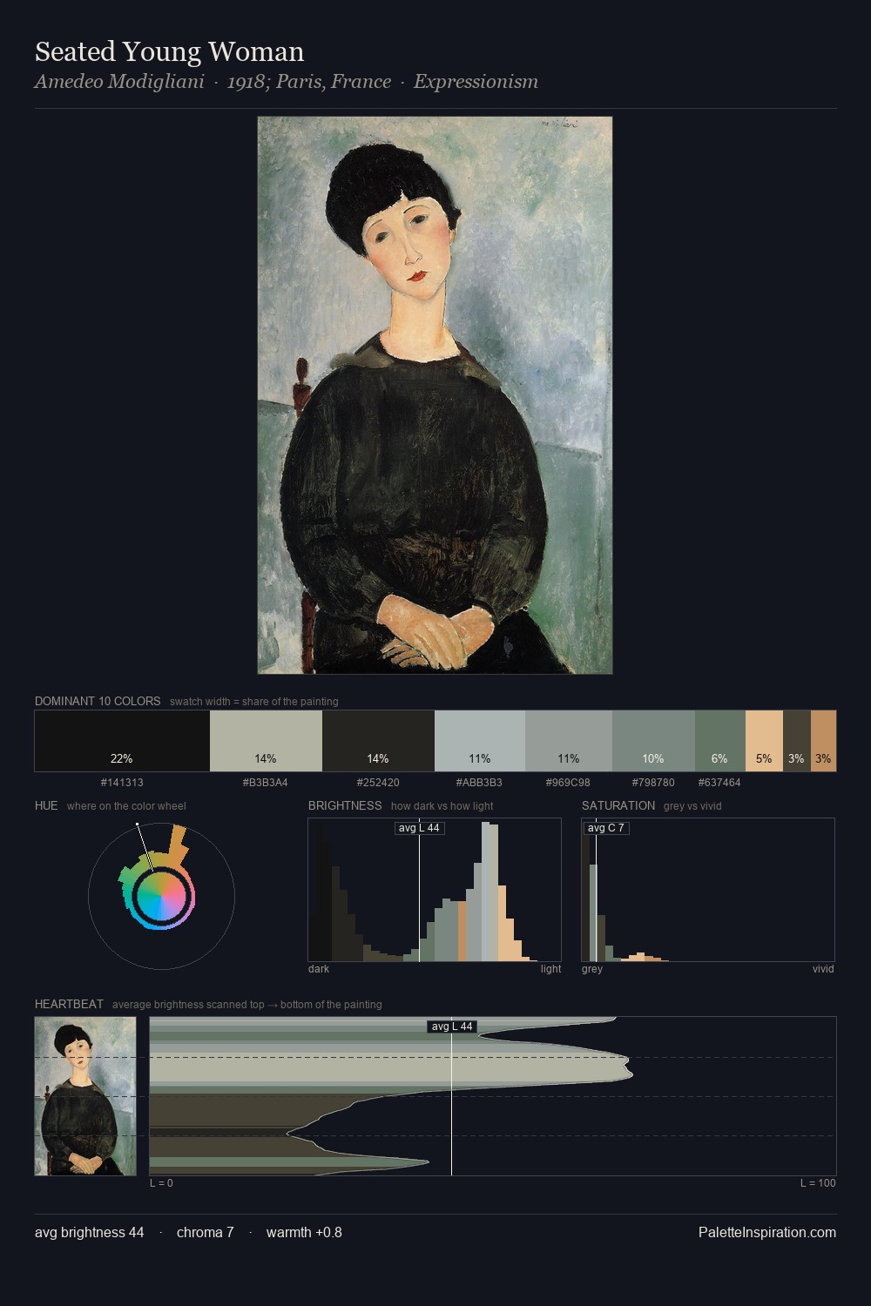Image resolution: width=871 pixels, height=1306 pixels.
Task: Click the 22% swatch #141313
Action: pyautogui.click(x=122, y=741)
